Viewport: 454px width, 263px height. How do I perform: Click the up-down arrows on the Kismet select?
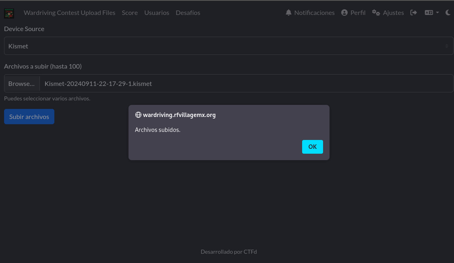[x=446, y=46]
